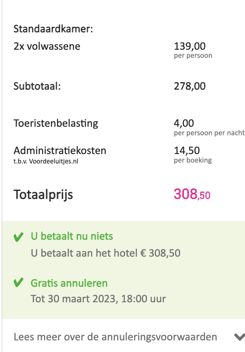Click the green checkmark beside 'Gratis annuleren'
245x352 pixels.
(x=18, y=283)
